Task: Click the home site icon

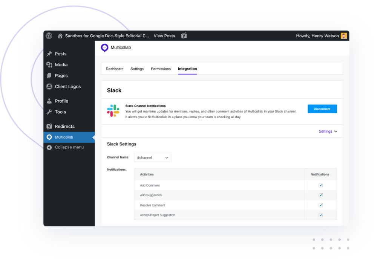Action: pyautogui.click(x=60, y=36)
